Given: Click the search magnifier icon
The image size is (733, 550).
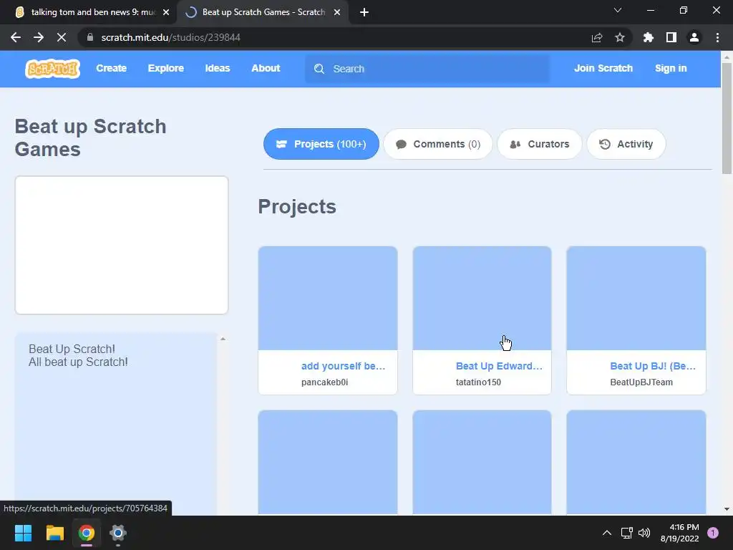Looking at the screenshot, I should [x=319, y=69].
